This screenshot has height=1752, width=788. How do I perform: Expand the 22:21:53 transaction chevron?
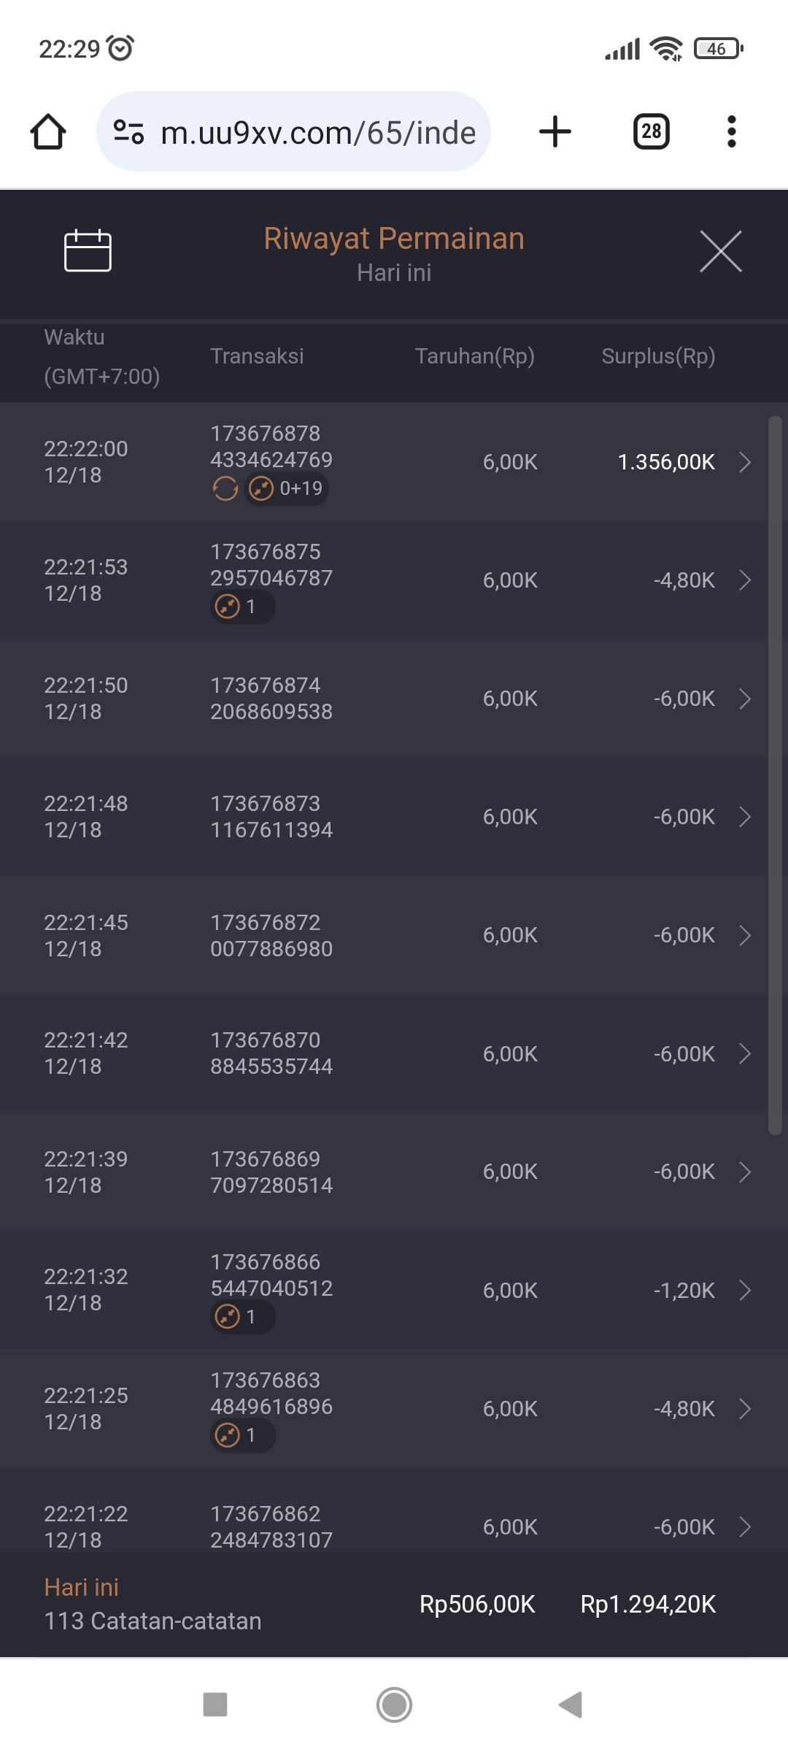coord(744,580)
